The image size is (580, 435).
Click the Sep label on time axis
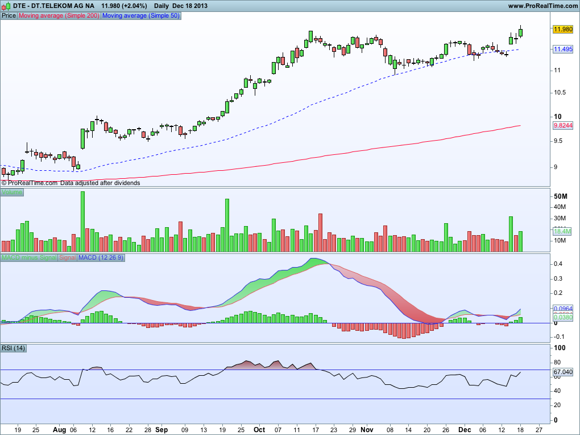click(x=161, y=430)
